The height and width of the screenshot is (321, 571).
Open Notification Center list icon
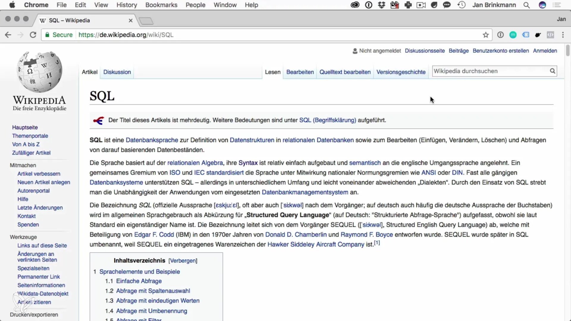pos(556,5)
